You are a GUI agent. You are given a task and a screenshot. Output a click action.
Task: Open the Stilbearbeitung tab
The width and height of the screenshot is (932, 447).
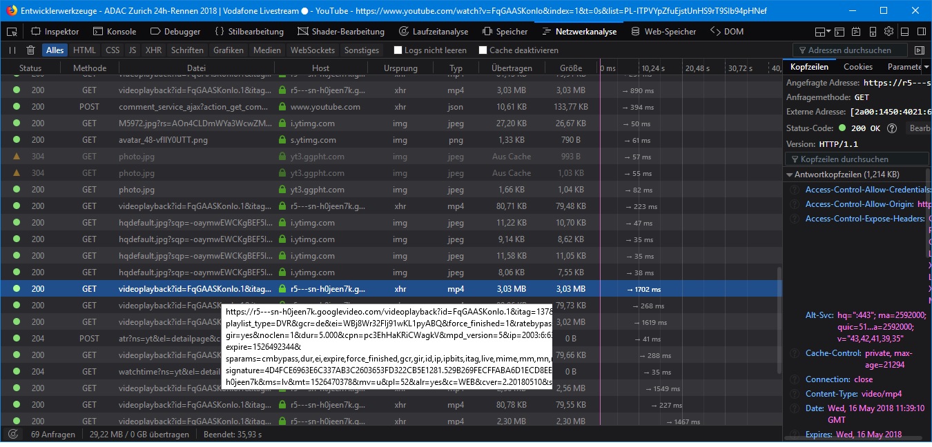(249, 32)
